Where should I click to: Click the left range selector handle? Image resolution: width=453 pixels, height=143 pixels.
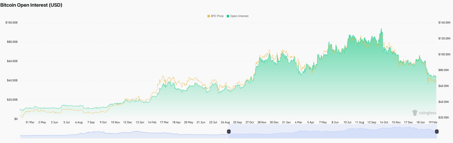tap(229, 131)
